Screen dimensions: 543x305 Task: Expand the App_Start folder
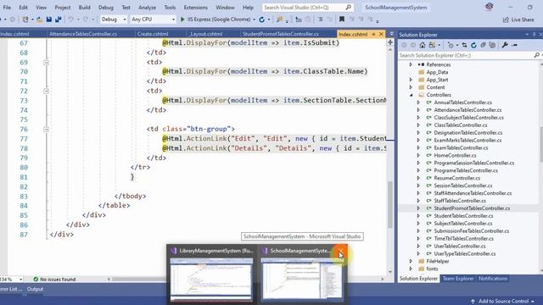(x=411, y=80)
